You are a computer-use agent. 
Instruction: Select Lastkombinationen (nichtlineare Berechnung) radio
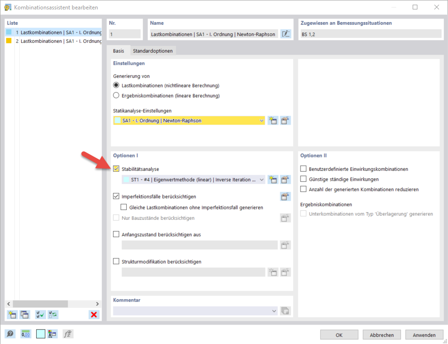point(116,85)
